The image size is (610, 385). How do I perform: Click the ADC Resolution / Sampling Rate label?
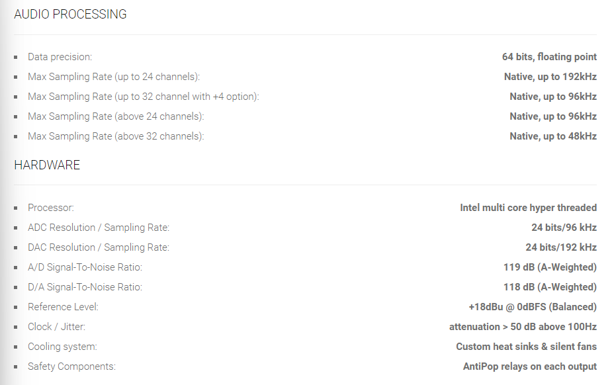coord(99,228)
